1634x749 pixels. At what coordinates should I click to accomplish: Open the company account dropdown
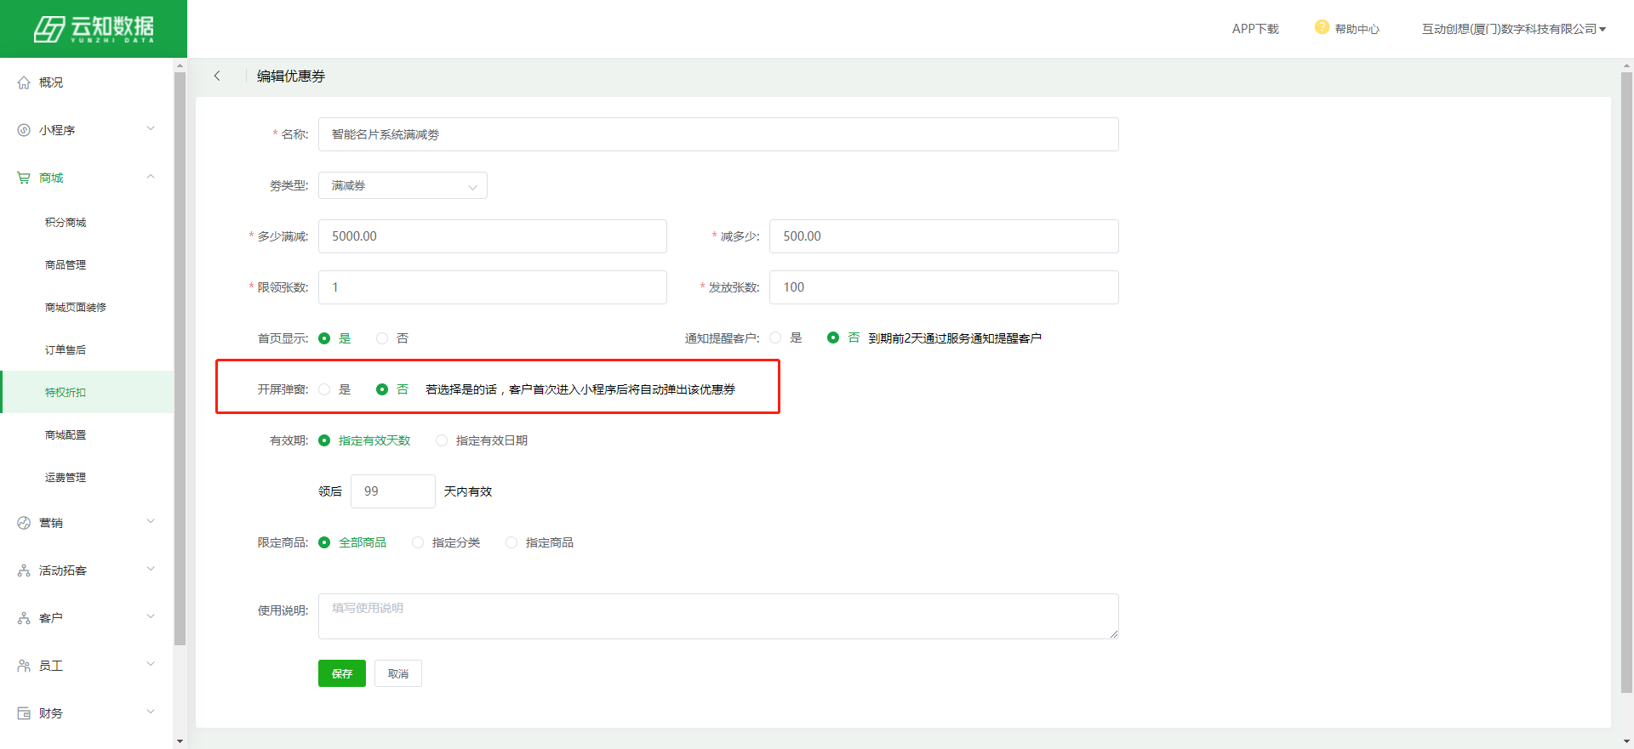pyautogui.click(x=1513, y=29)
